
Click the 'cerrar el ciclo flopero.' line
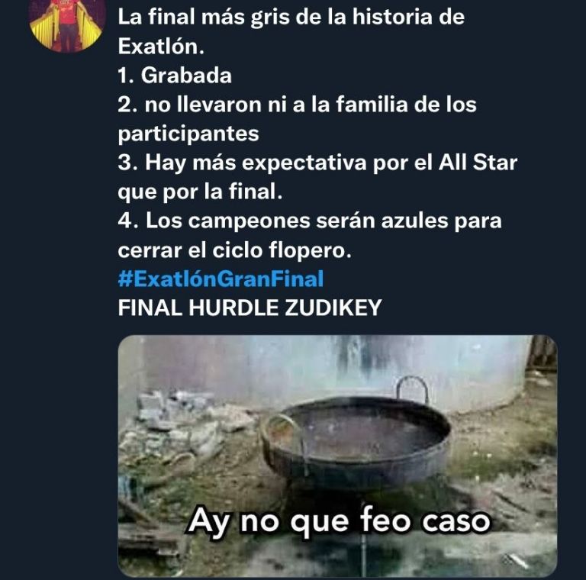[x=235, y=250]
